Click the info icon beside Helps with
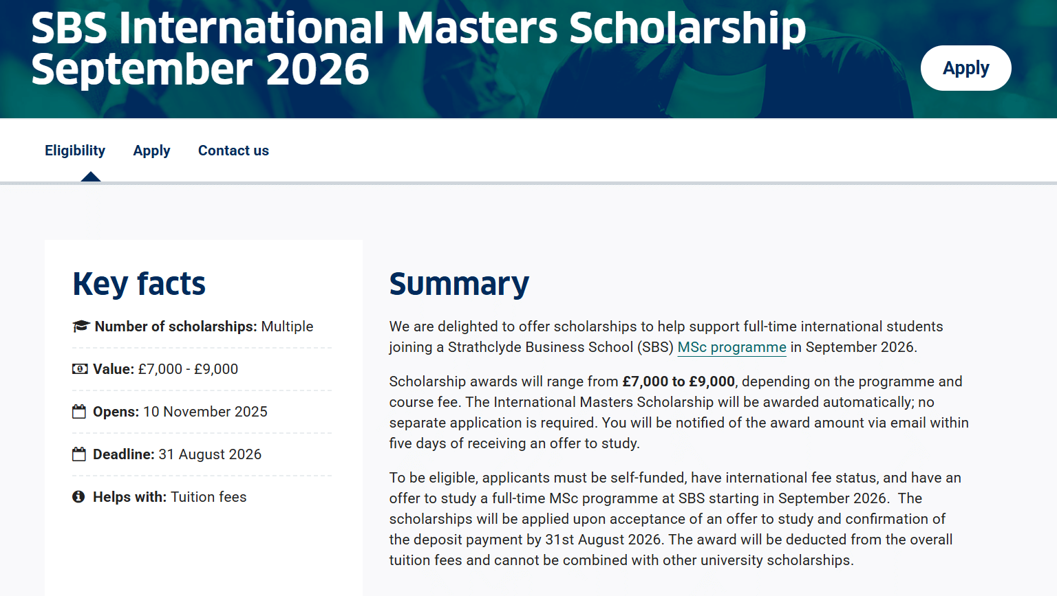The width and height of the screenshot is (1057, 596). [x=78, y=496]
